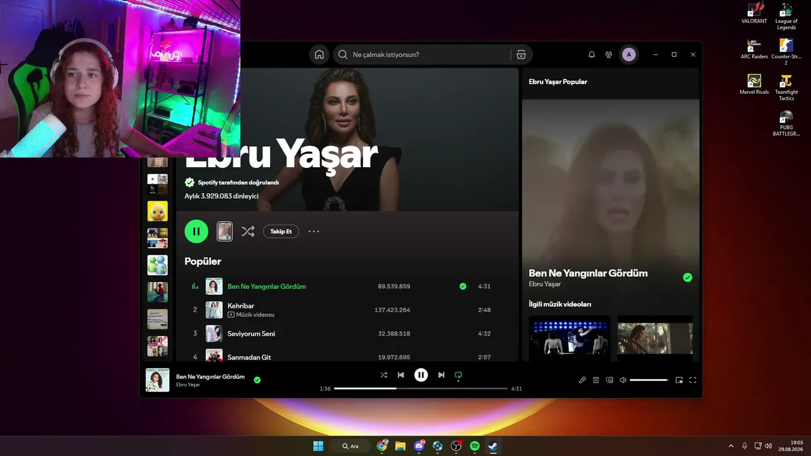The image size is (811, 456).
Task: Open the lyrics microphone icon in the player bar
Action: [582, 380]
